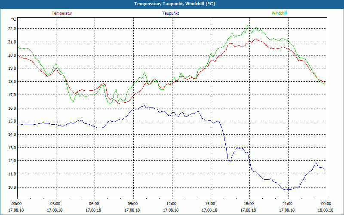
Task: Click the 09:00 time axis label
Action: (133, 204)
